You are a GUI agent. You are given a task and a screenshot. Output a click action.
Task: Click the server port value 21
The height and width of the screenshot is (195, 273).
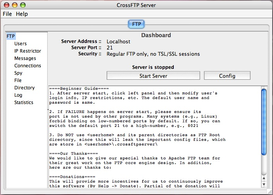tap(110, 48)
